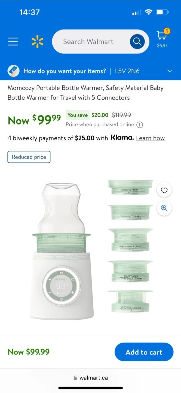181x393 pixels.
Task: Tap the 'Reduced price' badge
Action: pos(29,157)
